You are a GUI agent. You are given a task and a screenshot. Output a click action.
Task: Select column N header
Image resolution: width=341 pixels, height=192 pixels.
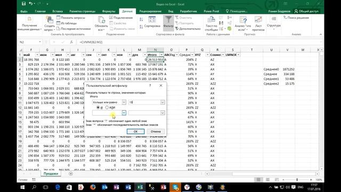pos(155,50)
